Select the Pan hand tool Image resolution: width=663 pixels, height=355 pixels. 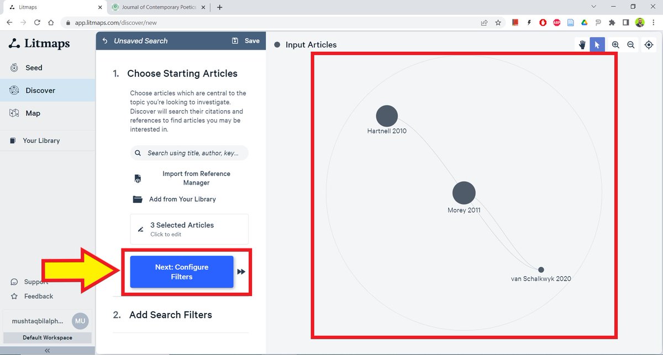pyautogui.click(x=581, y=44)
